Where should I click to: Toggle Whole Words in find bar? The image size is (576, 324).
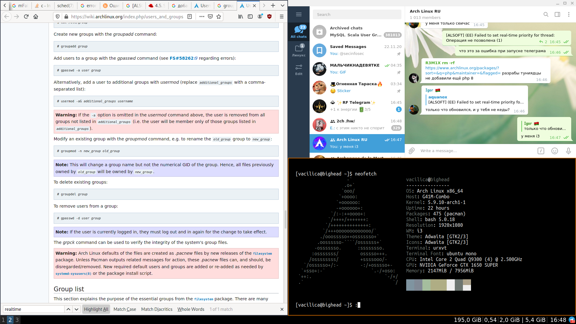pyautogui.click(x=191, y=309)
